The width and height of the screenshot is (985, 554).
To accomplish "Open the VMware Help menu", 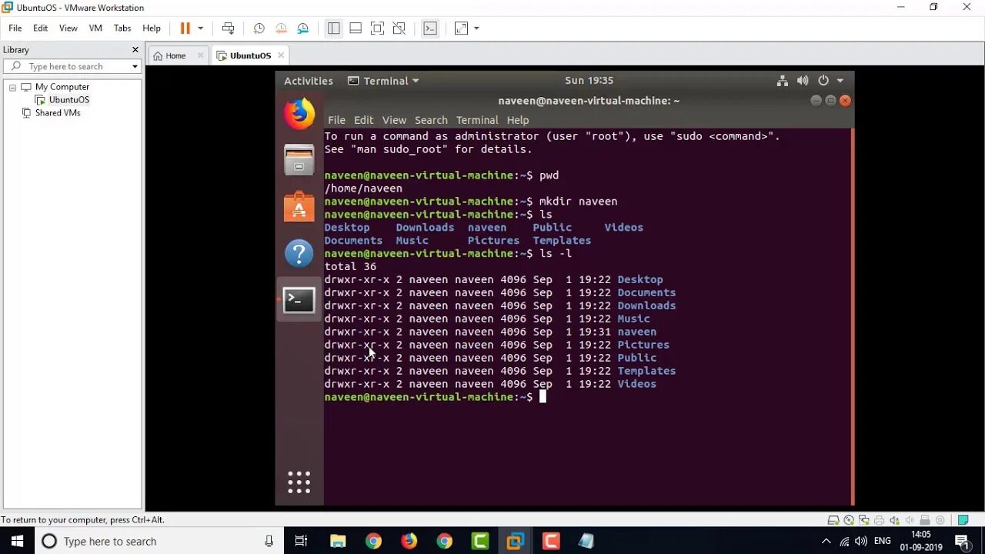I will (x=152, y=28).
